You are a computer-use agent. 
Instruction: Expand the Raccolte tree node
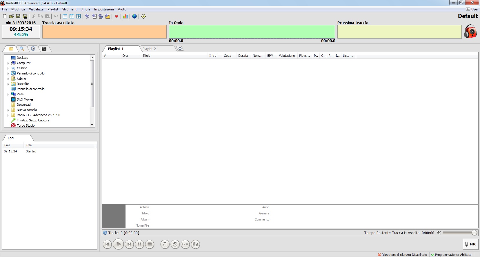(x=8, y=84)
